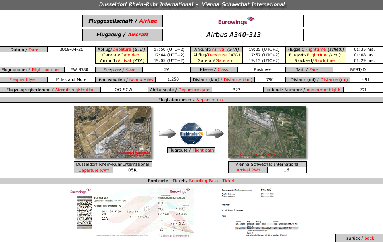Select actual flighttime 01:08 hrs.
The image size is (383, 242).
(x=364, y=55)
